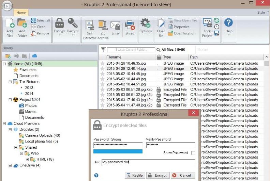Sort by the Path column header
The image size is (270, 181).
pyautogui.click(x=226, y=57)
